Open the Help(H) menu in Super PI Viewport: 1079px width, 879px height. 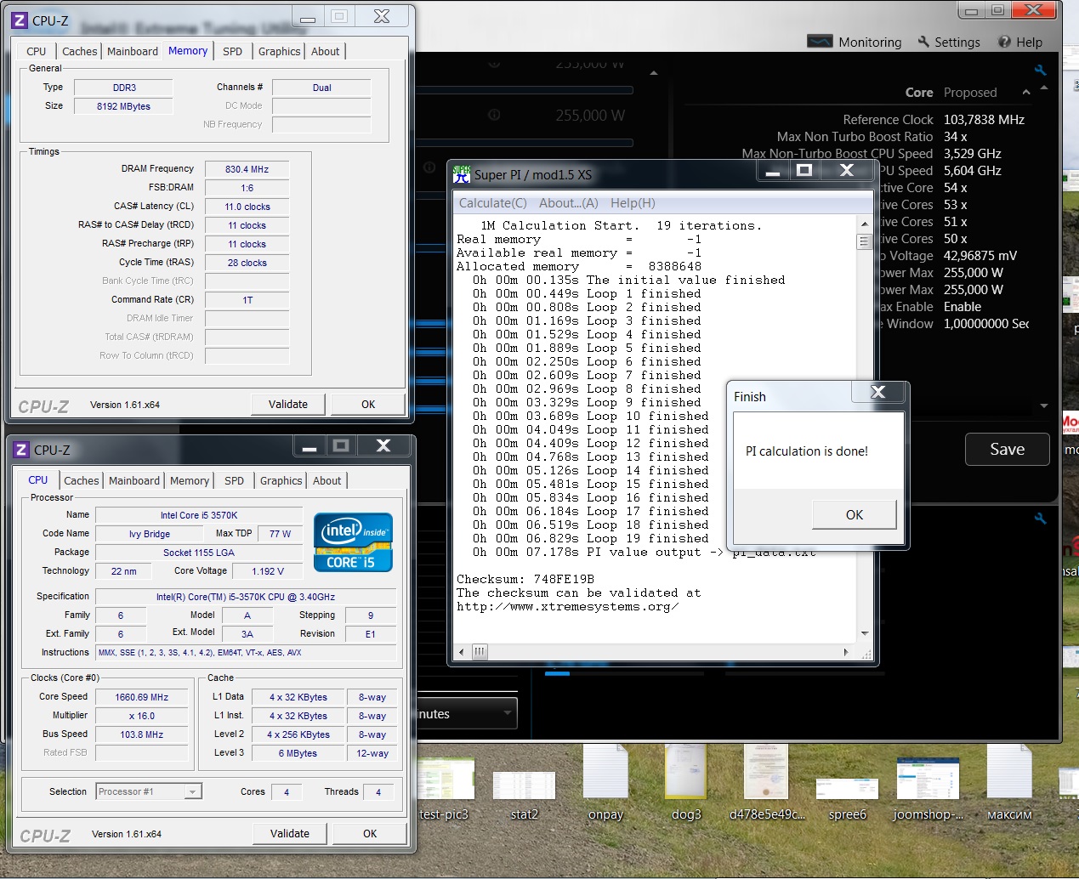click(633, 203)
